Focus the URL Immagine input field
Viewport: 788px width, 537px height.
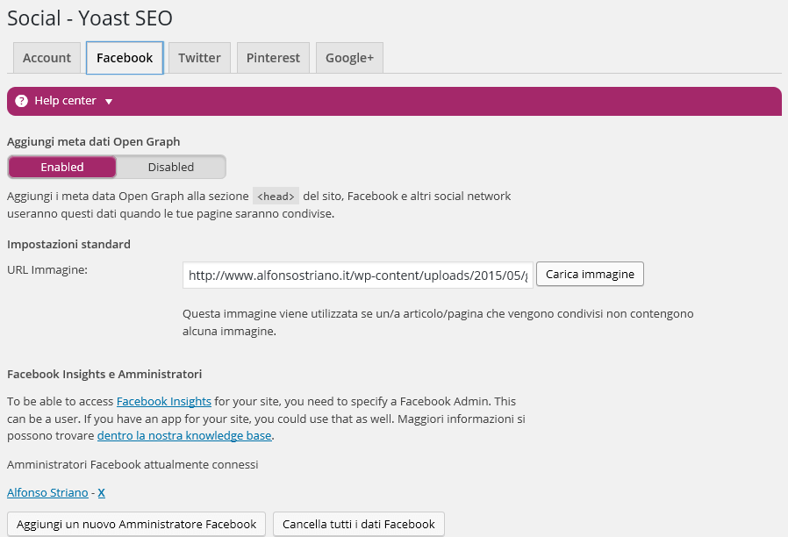[358, 276]
